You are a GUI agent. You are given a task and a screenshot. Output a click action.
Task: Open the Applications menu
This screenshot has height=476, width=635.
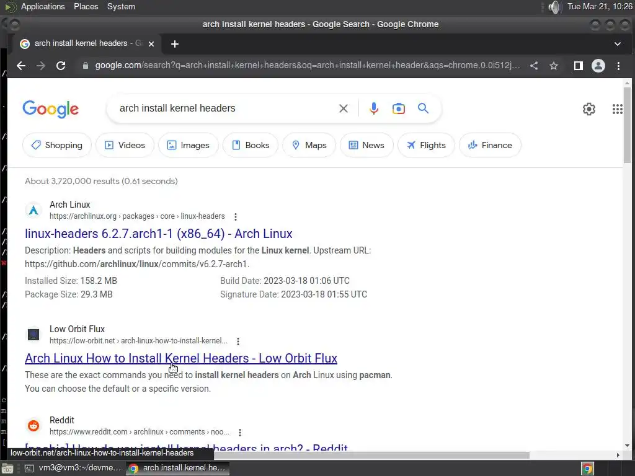click(43, 6)
